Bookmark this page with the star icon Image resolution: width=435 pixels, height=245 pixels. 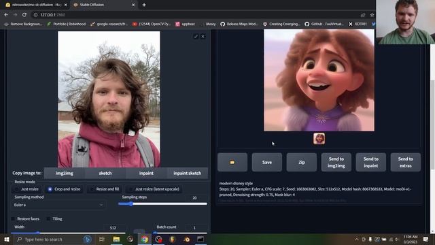(372, 15)
